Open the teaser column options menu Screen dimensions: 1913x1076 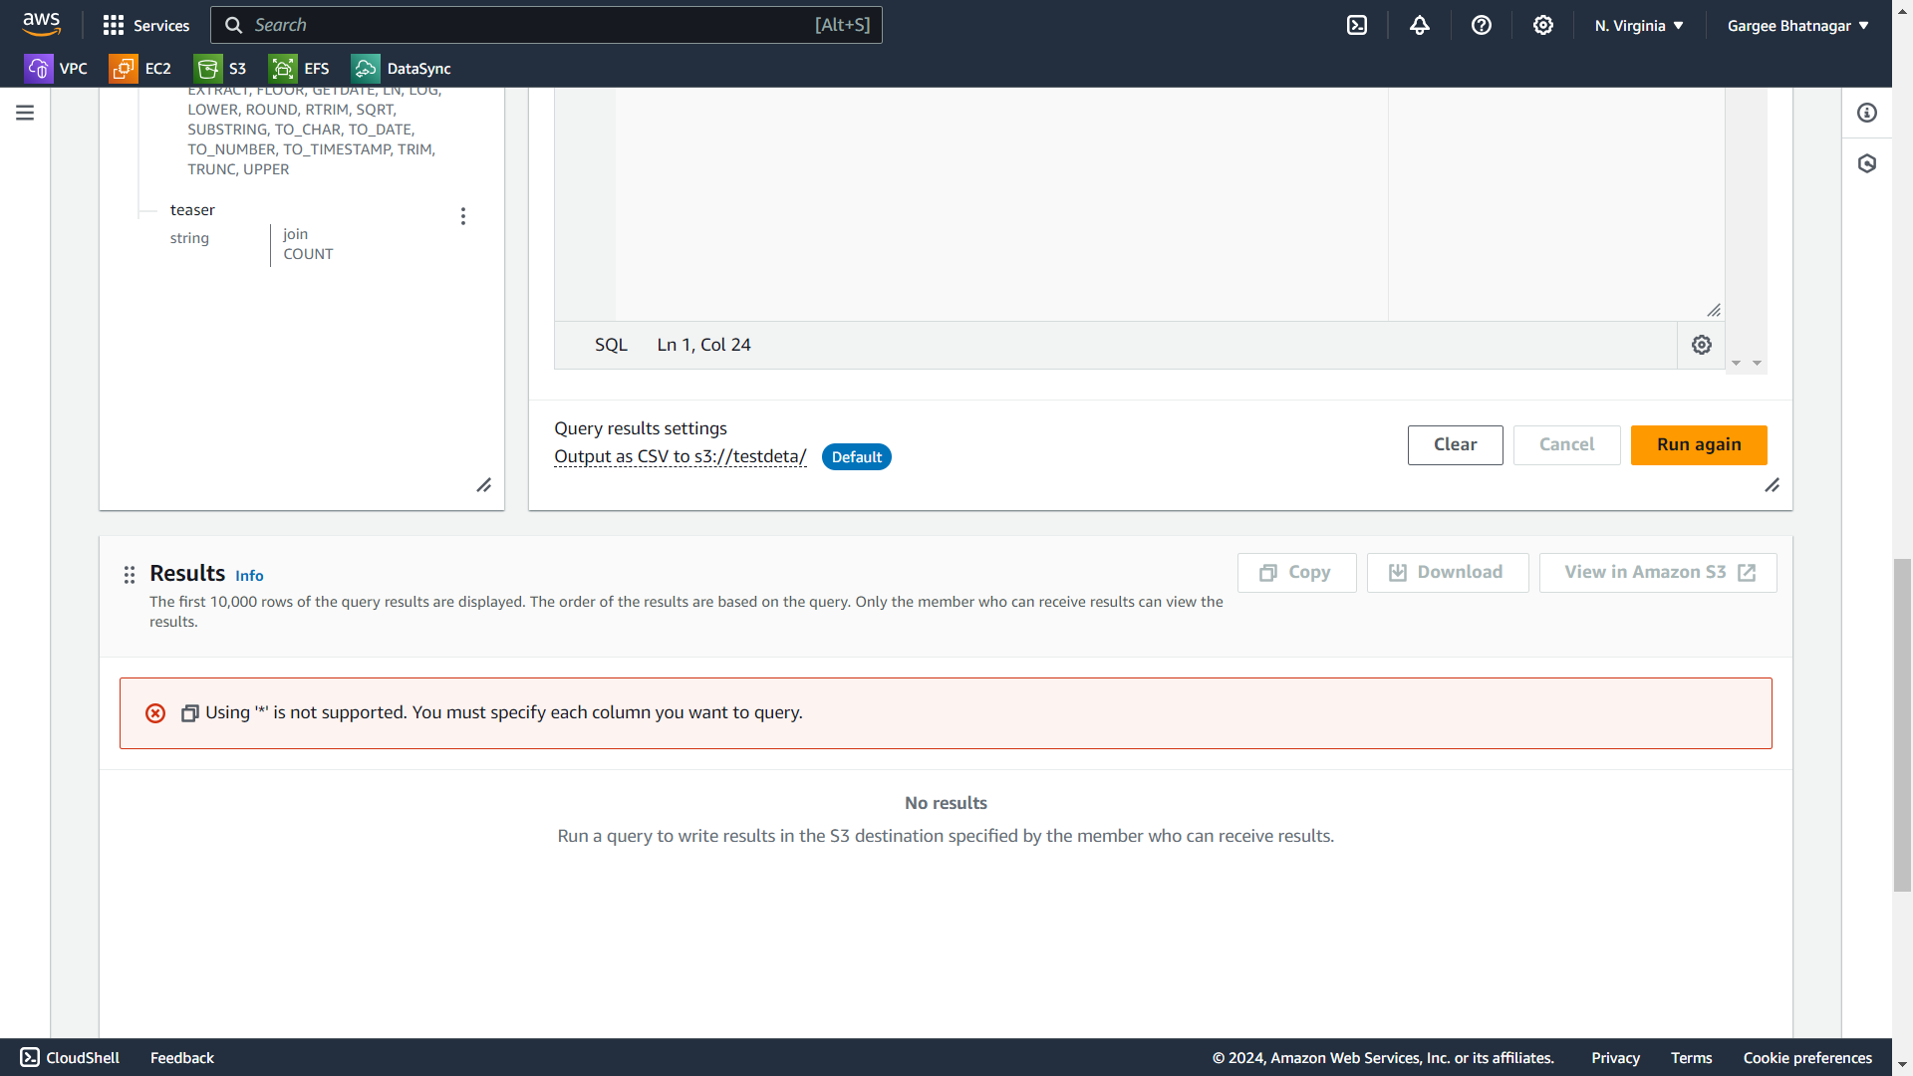point(463,216)
